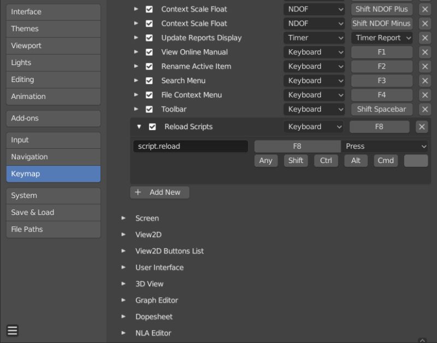Image resolution: width=437 pixels, height=343 pixels.
Task: Switch to the Themes section
Action: (53, 28)
